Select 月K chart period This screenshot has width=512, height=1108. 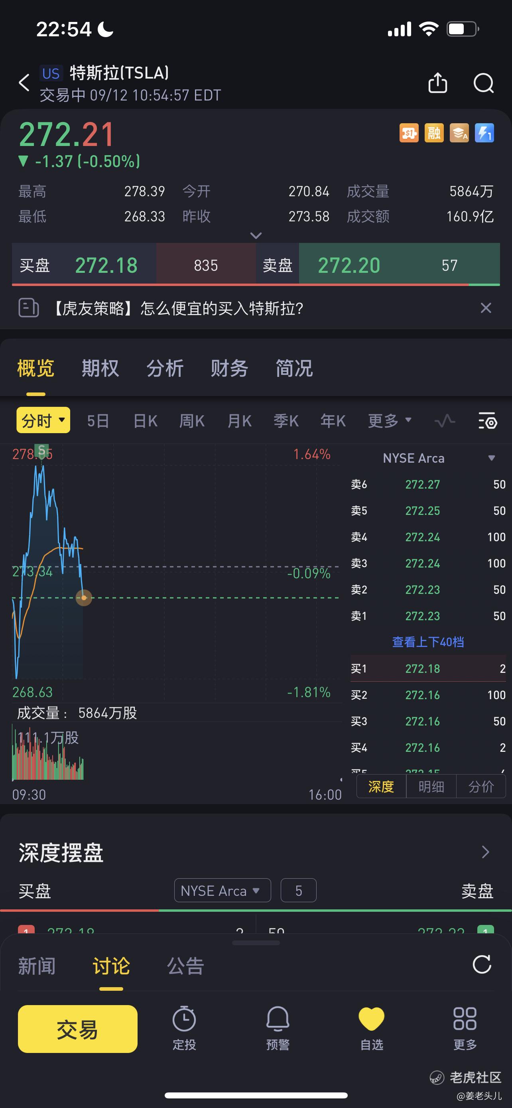239,421
